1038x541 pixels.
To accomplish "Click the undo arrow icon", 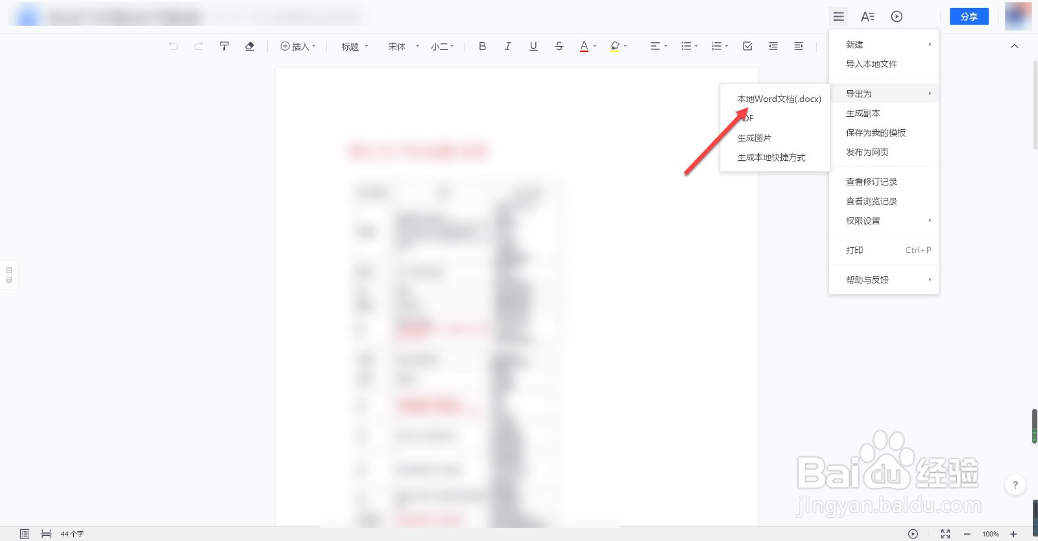I will pos(173,46).
